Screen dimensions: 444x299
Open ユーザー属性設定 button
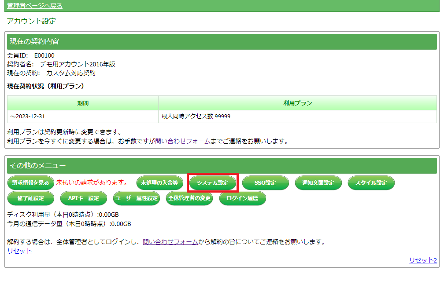(x=137, y=198)
